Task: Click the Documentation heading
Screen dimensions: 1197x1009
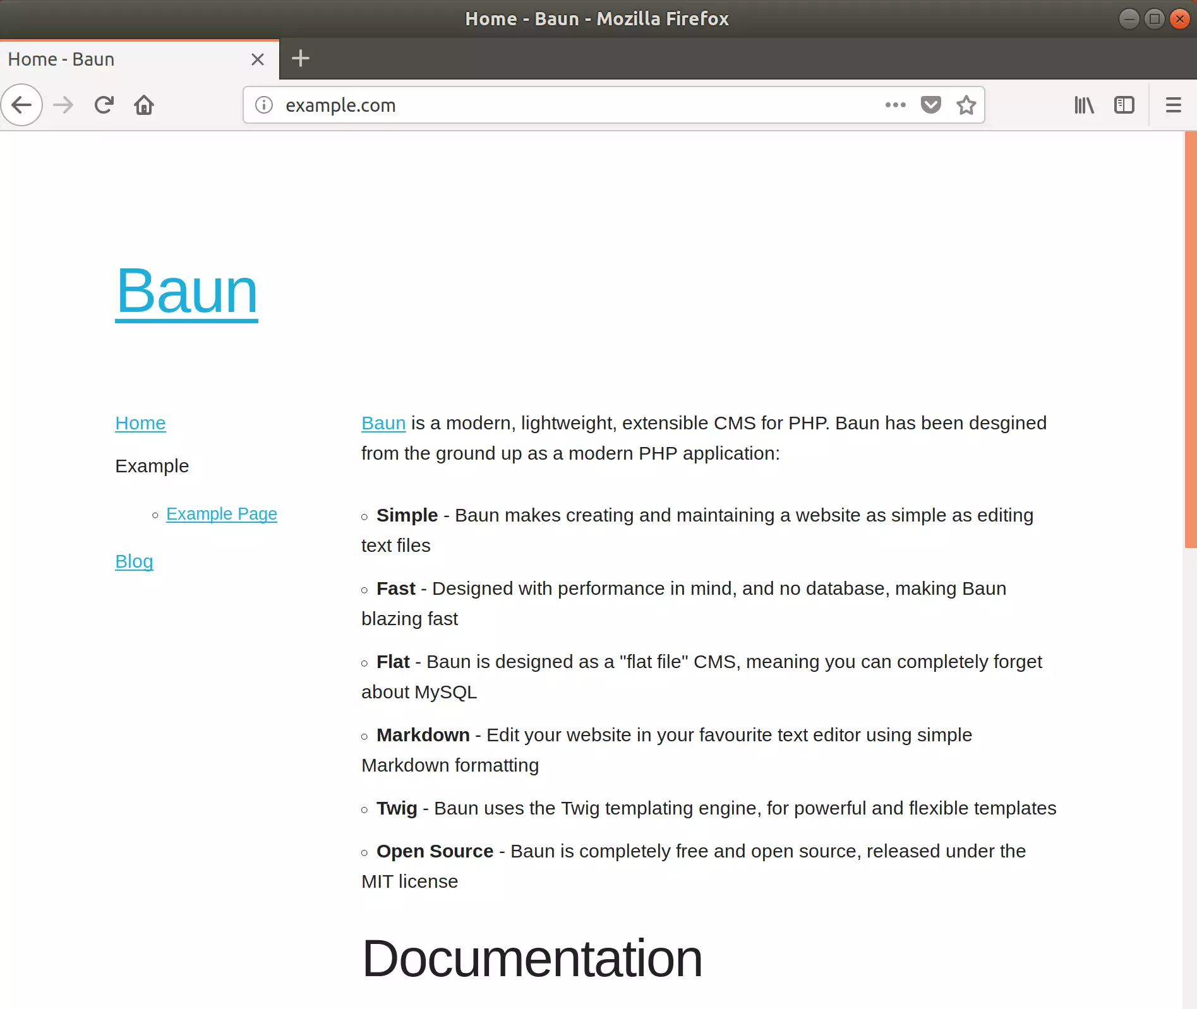Action: tap(532, 958)
